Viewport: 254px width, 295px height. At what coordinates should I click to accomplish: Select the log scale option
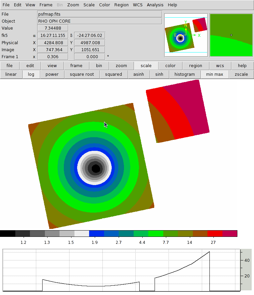click(x=31, y=74)
